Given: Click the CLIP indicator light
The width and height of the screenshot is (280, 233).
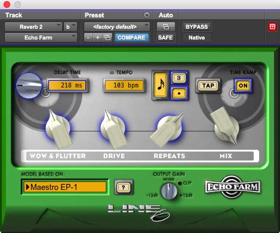Looking at the screenshot, I should pyautogui.click(x=180, y=183).
